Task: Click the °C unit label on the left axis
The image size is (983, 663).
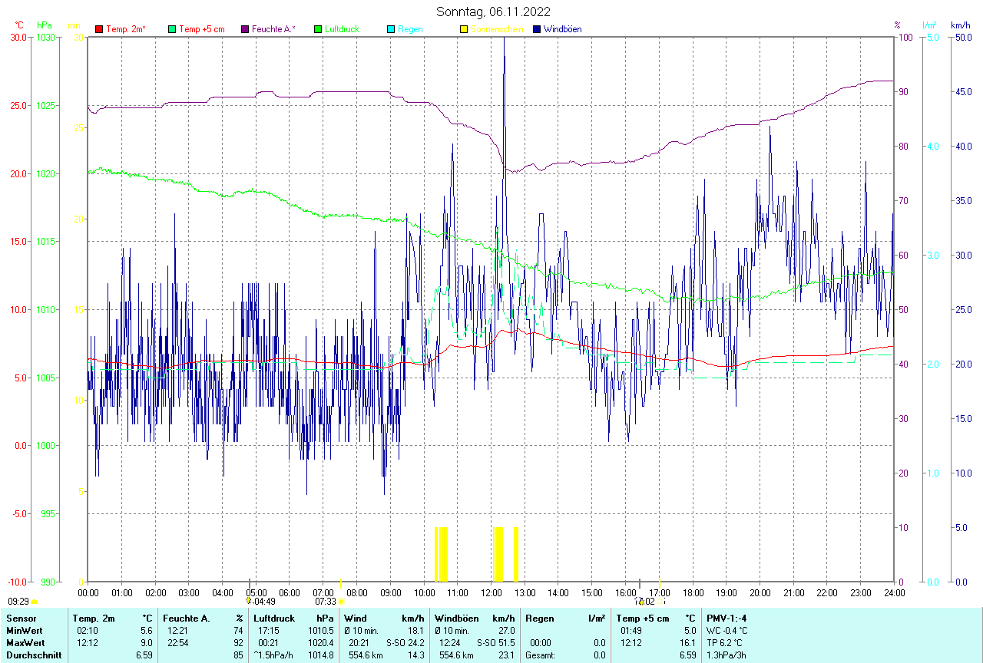Action: (20, 25)
